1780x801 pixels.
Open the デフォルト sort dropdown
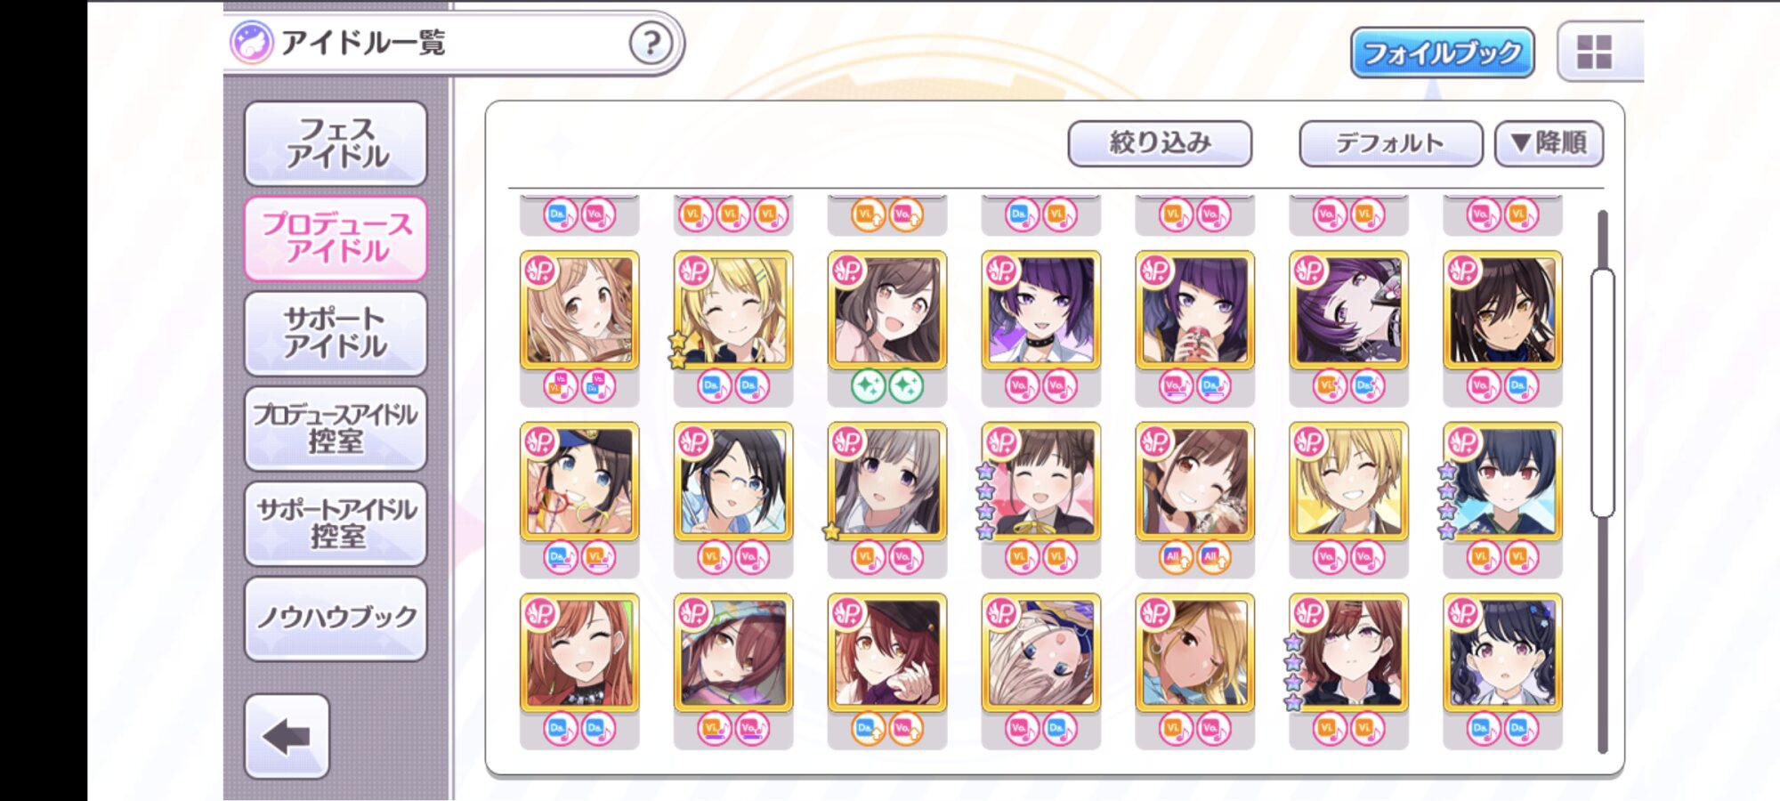tap(1390, 143)
